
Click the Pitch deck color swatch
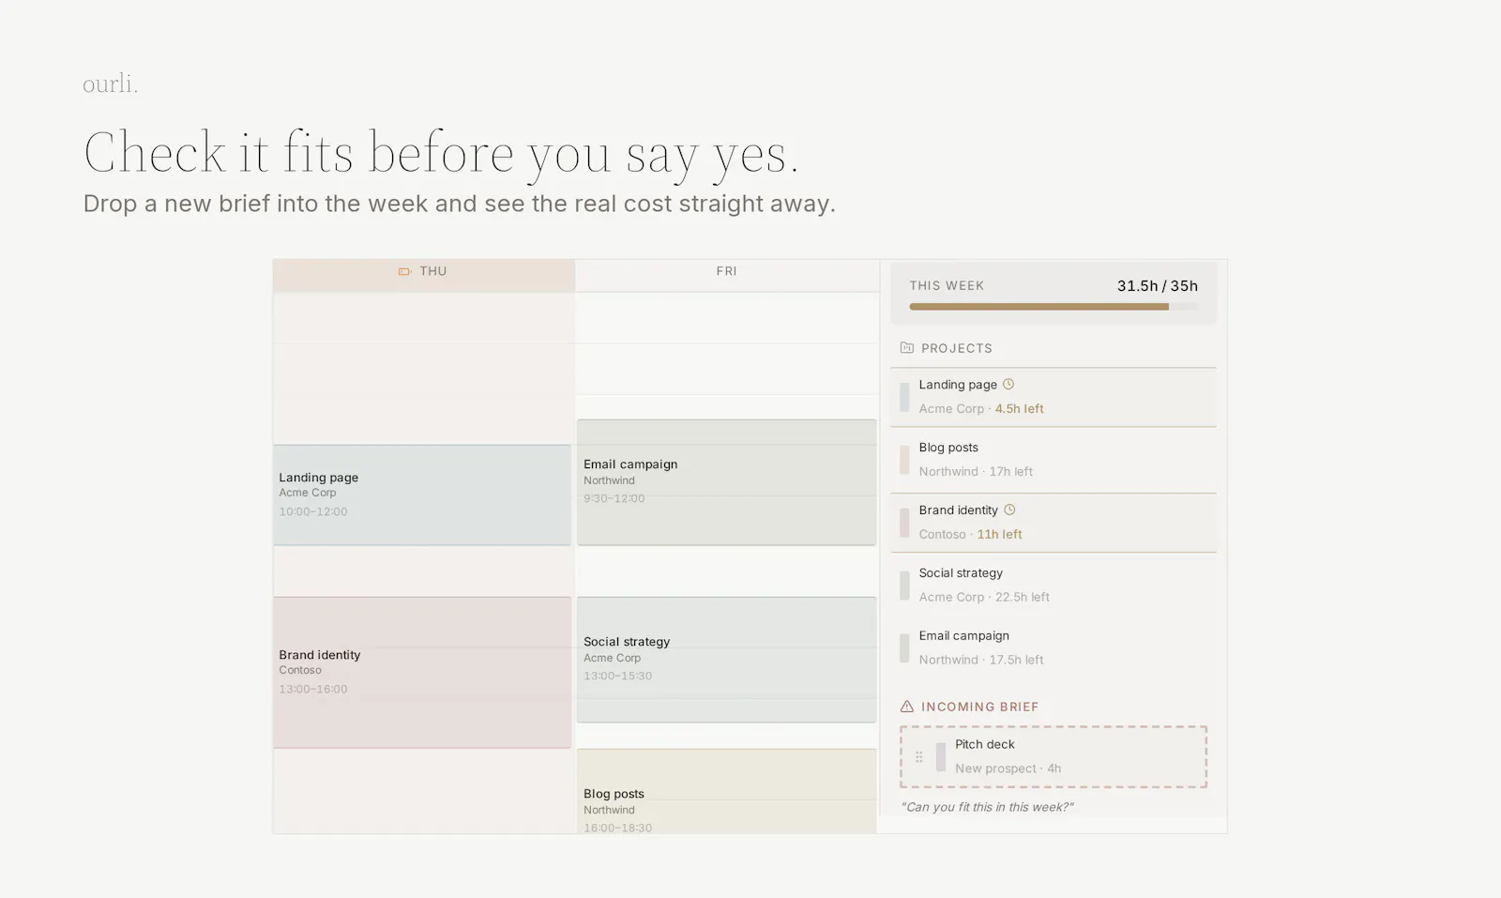[x=941, y=756]
